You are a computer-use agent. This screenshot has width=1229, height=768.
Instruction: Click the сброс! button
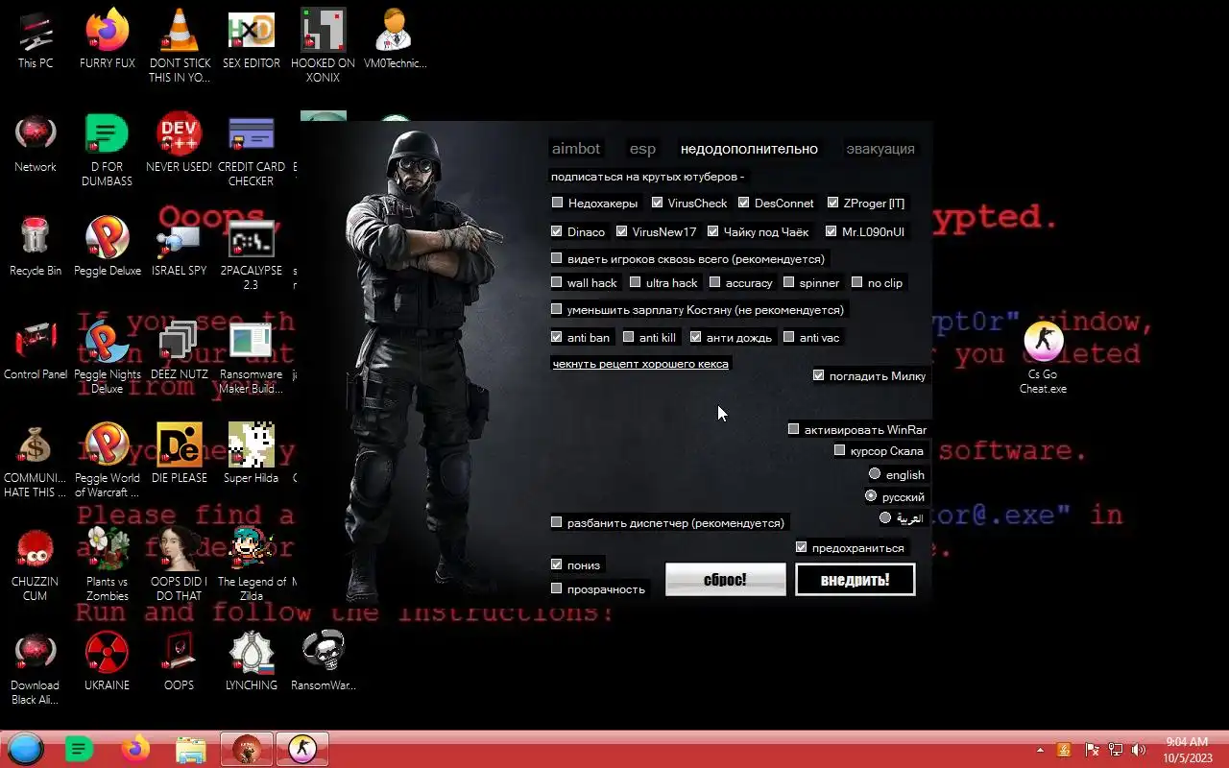[725, 580]
